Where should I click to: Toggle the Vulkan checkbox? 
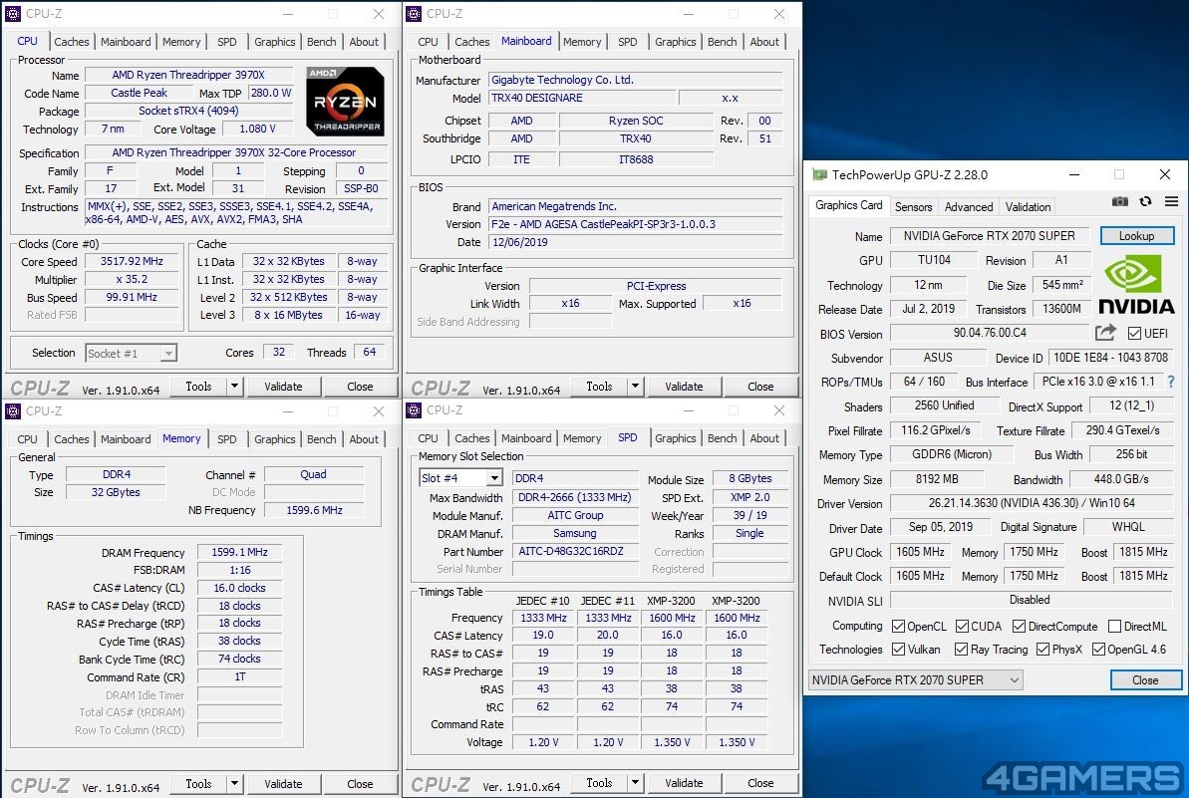899,650
